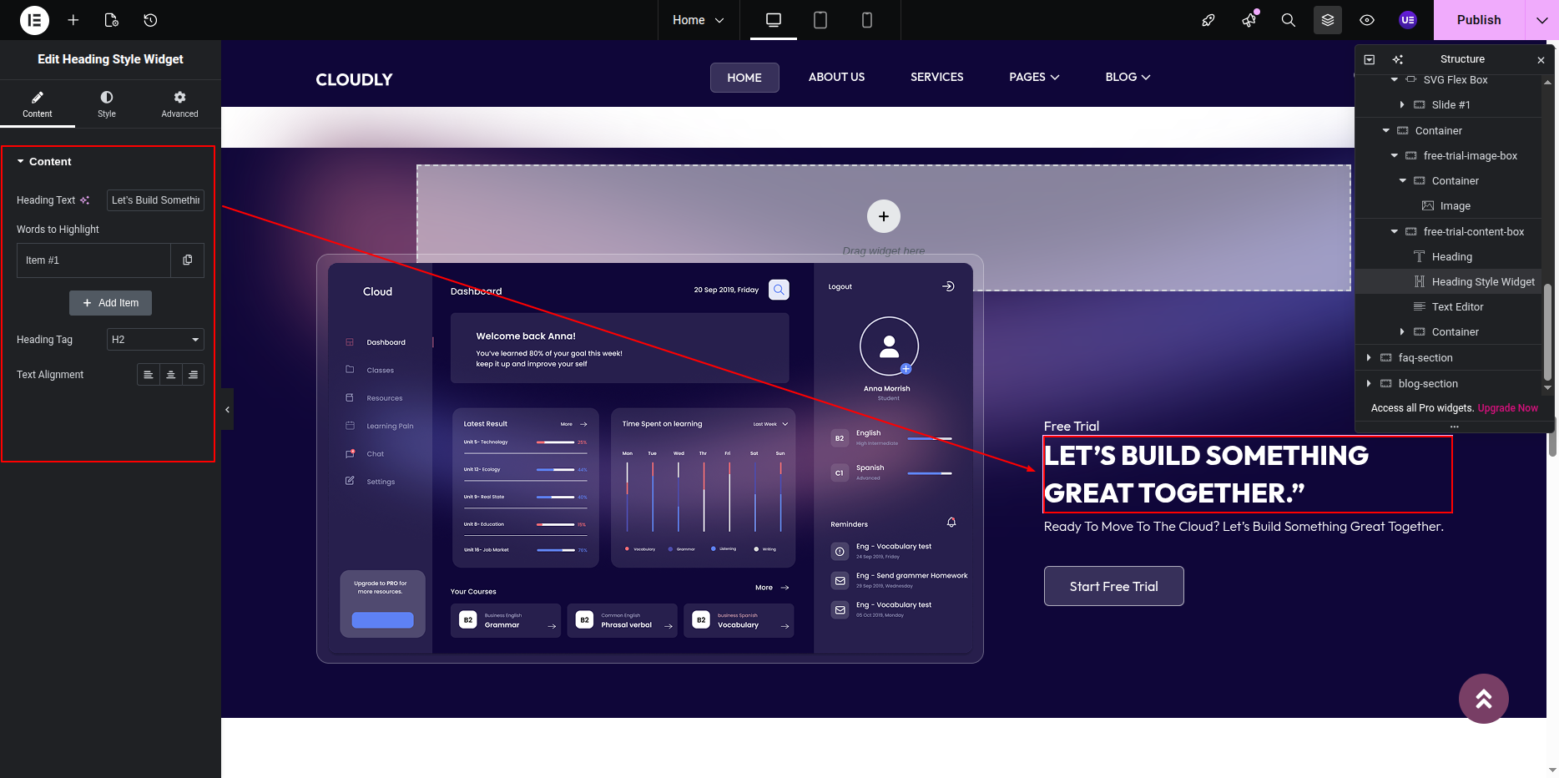Duplicate Item #1 with the copy icon

(x=188, y=260)
